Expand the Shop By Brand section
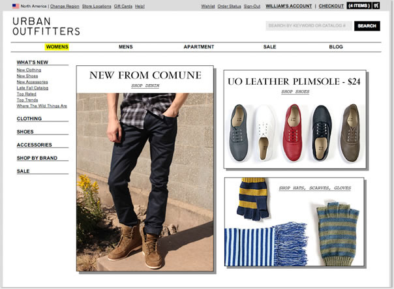The width and height of the screenshot is (394, 289). point(37,158)
